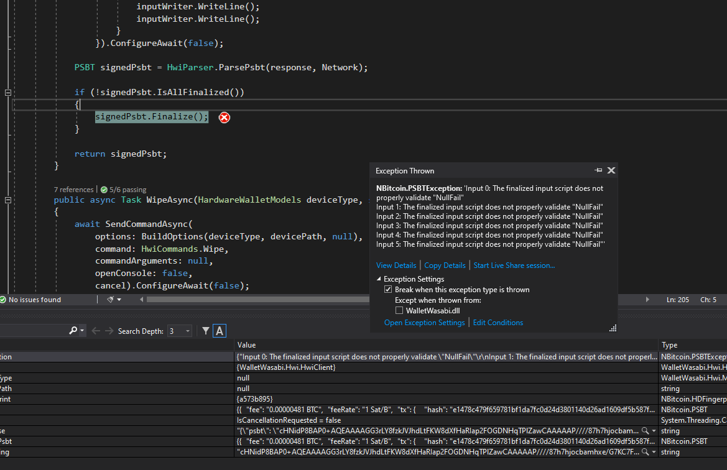This screenshot has width=727, height=470.
Task: Click Copy Details link
Action: point(445,265)
